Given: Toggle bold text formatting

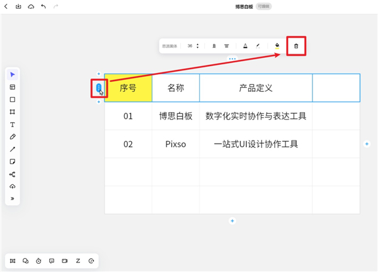Looking at the screenshot, I should (x=214, y=46).
